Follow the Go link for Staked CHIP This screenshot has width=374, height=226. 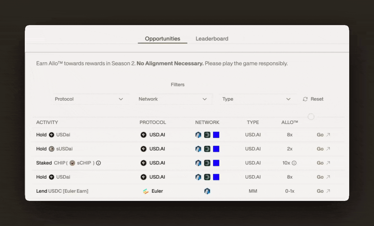[323, 163]
